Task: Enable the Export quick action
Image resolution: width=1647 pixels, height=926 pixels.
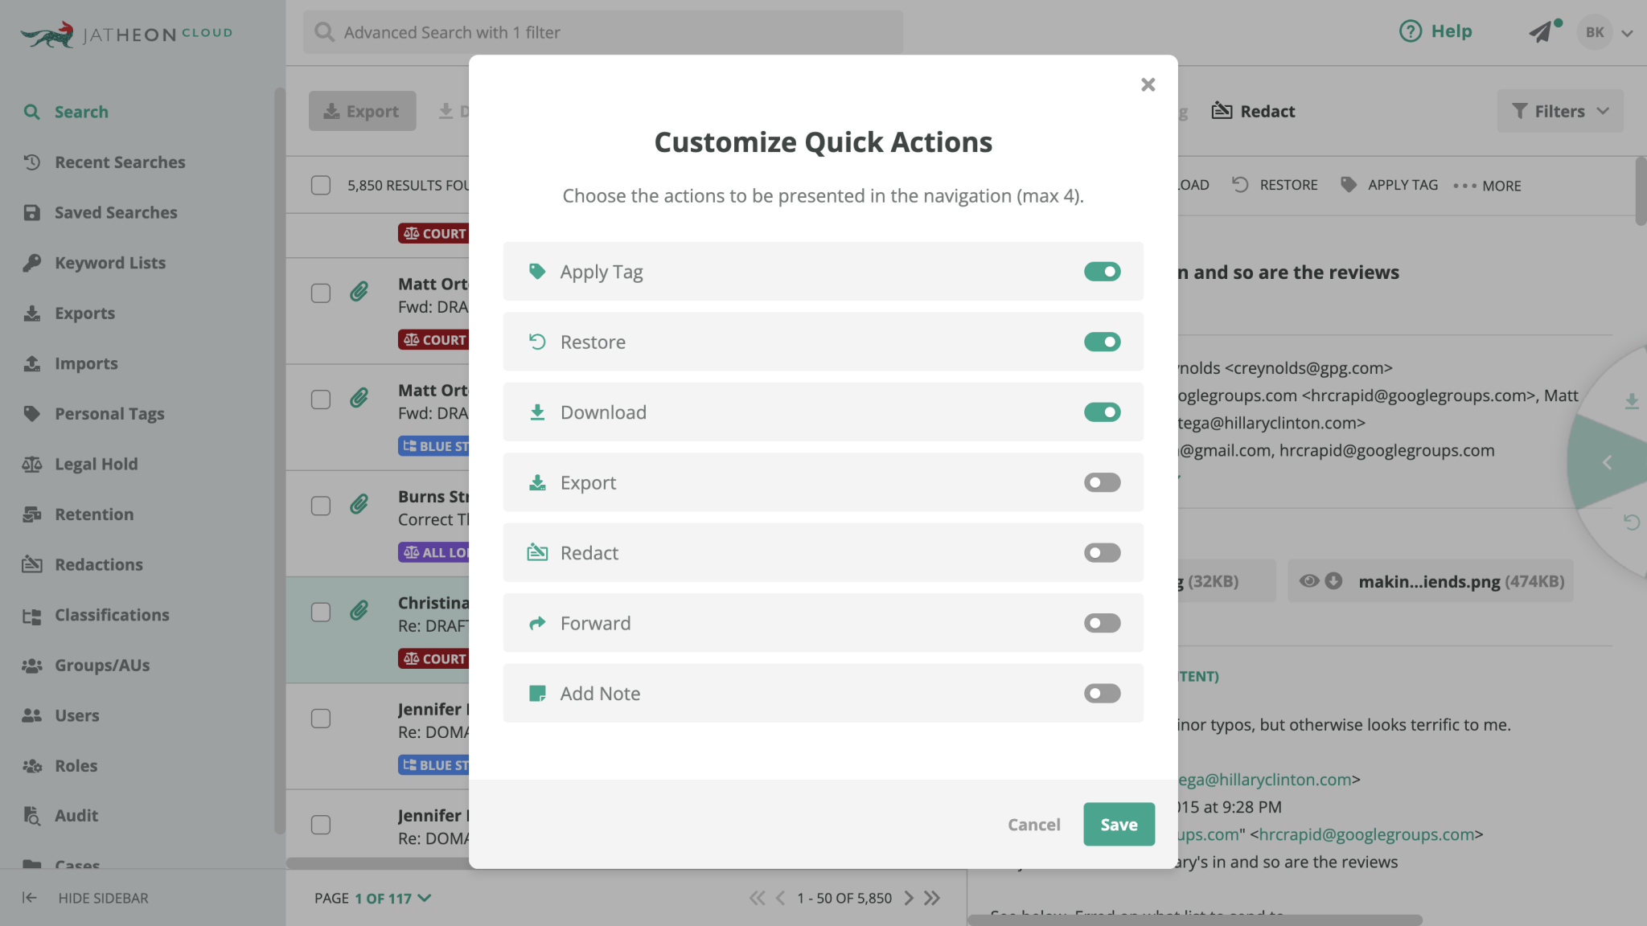Action: click(x=1102, y=482)
